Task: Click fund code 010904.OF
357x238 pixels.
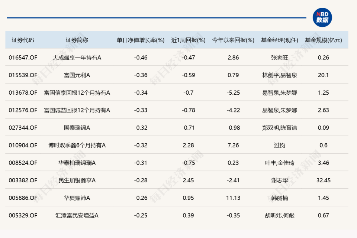Action: click(23, 145)
